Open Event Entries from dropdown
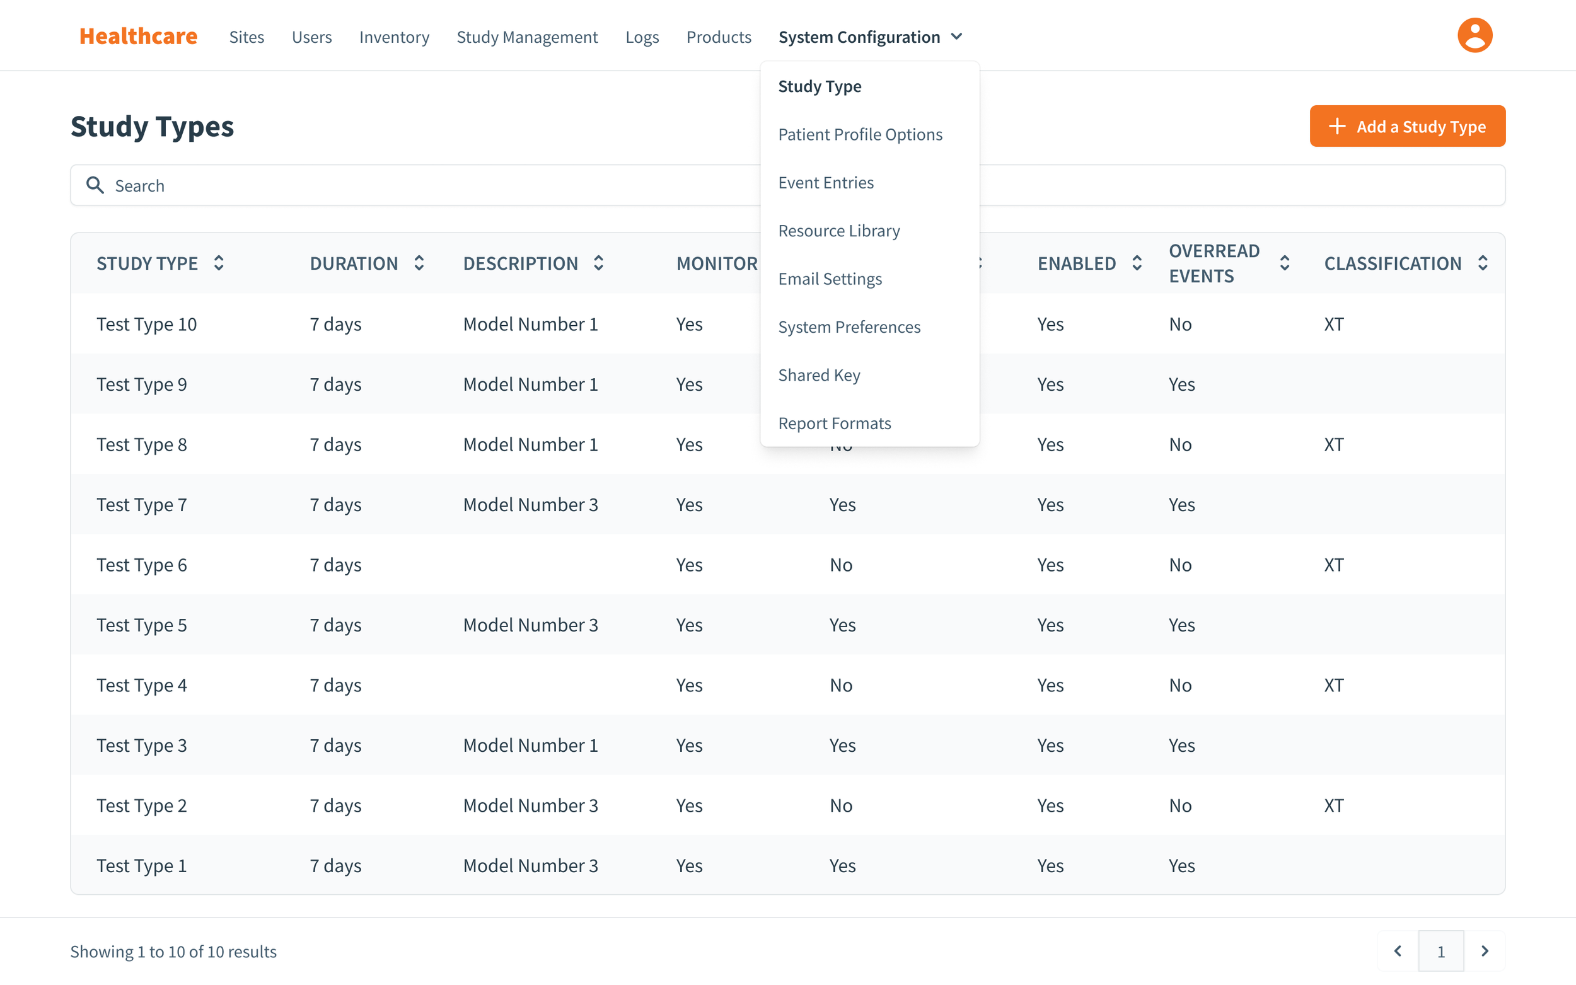Image resolution: width=1576 pixels, height=985 pixels. click(x=825, y=183)
